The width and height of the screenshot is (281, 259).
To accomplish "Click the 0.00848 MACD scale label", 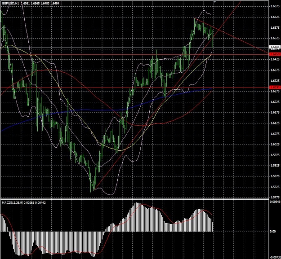I will click(275, 202).
